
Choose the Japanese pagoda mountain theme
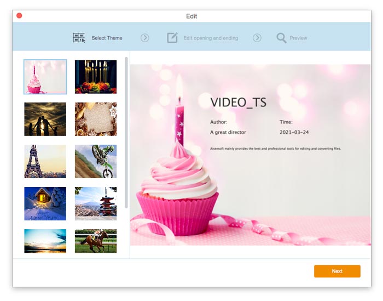pyautogui.click(x=96, y=203)
